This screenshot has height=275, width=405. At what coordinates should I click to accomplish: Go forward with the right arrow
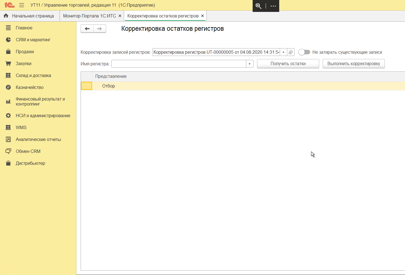click(x=100, y=29)
